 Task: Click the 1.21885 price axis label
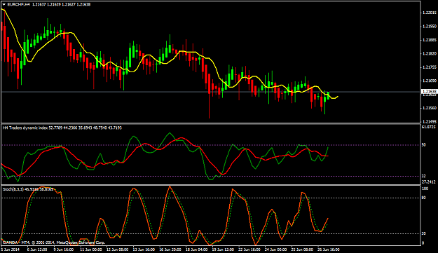pyautogui.click(x=430, y=40)
